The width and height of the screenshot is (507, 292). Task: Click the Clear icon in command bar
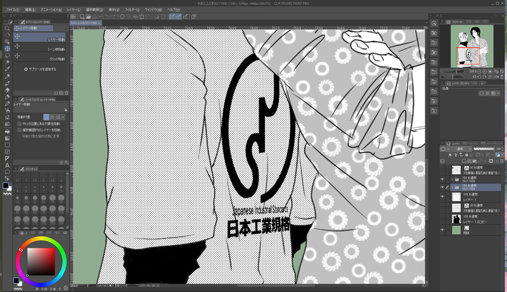pos(122,16)
